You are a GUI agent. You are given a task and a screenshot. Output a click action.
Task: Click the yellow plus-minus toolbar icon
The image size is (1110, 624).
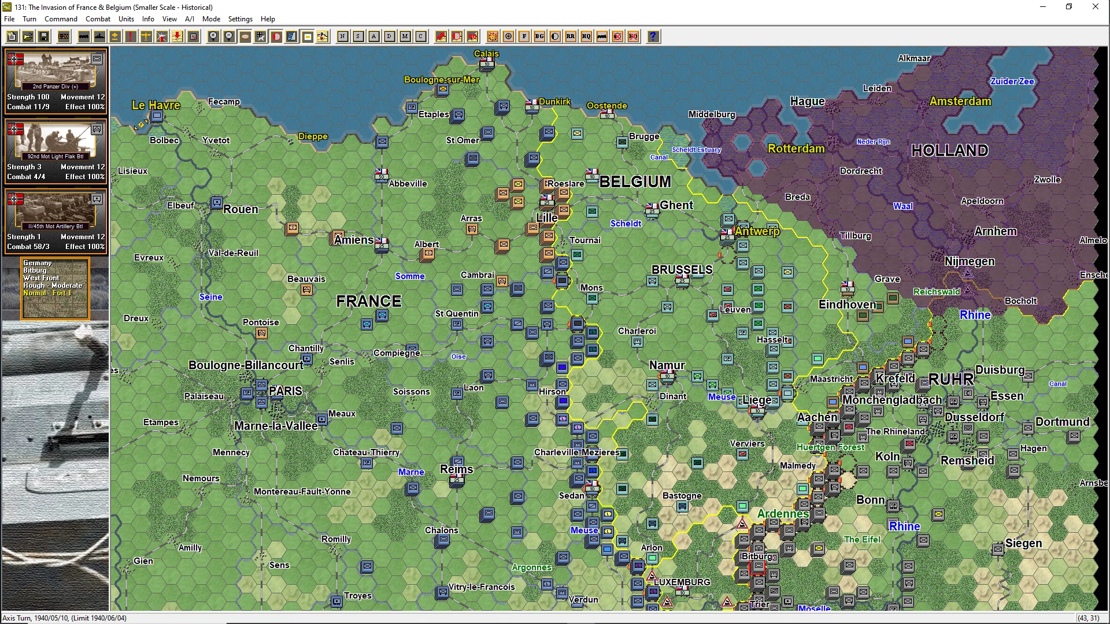click(115, 36)
